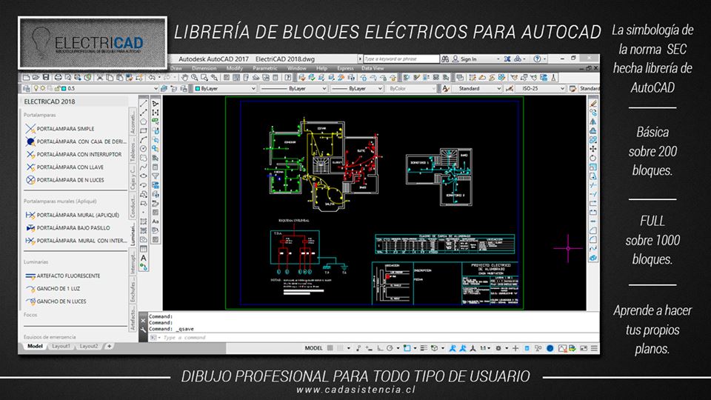This screenshot has height=400, width=711.
Task: Click the Open file folder icon
Action: click(36, 78)
